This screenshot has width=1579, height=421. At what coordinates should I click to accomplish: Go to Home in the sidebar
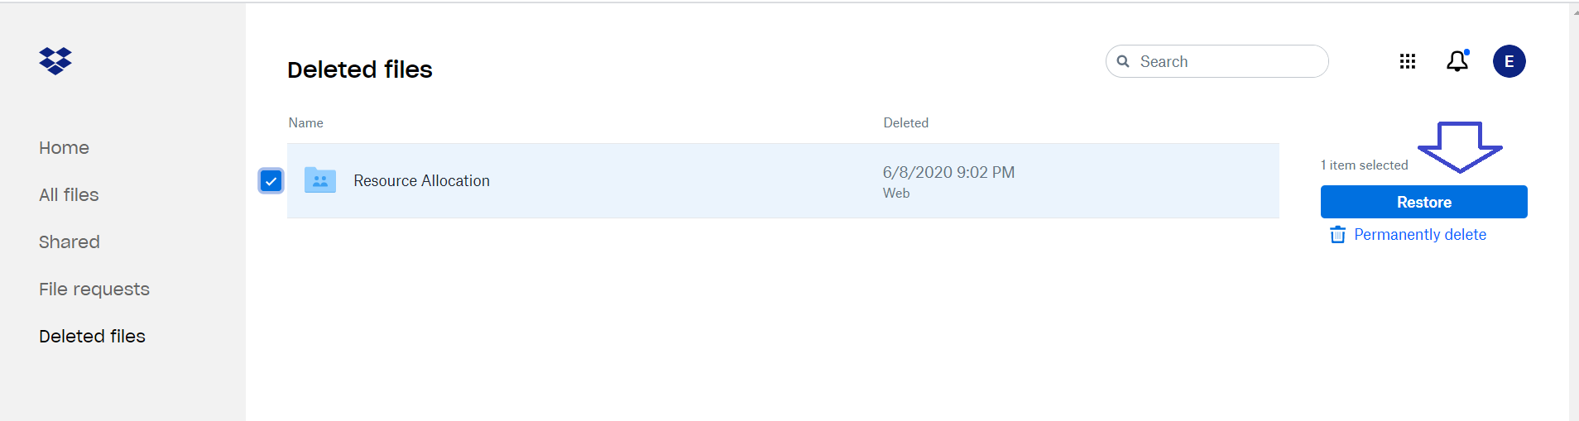coord(64,148)
